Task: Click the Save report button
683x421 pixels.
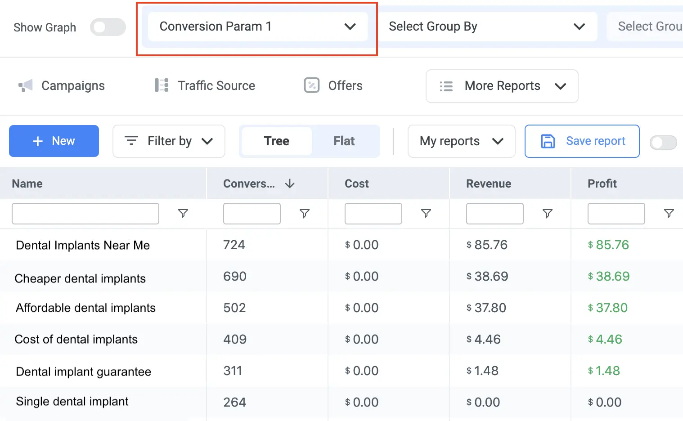Action: [x=582, y=141]
